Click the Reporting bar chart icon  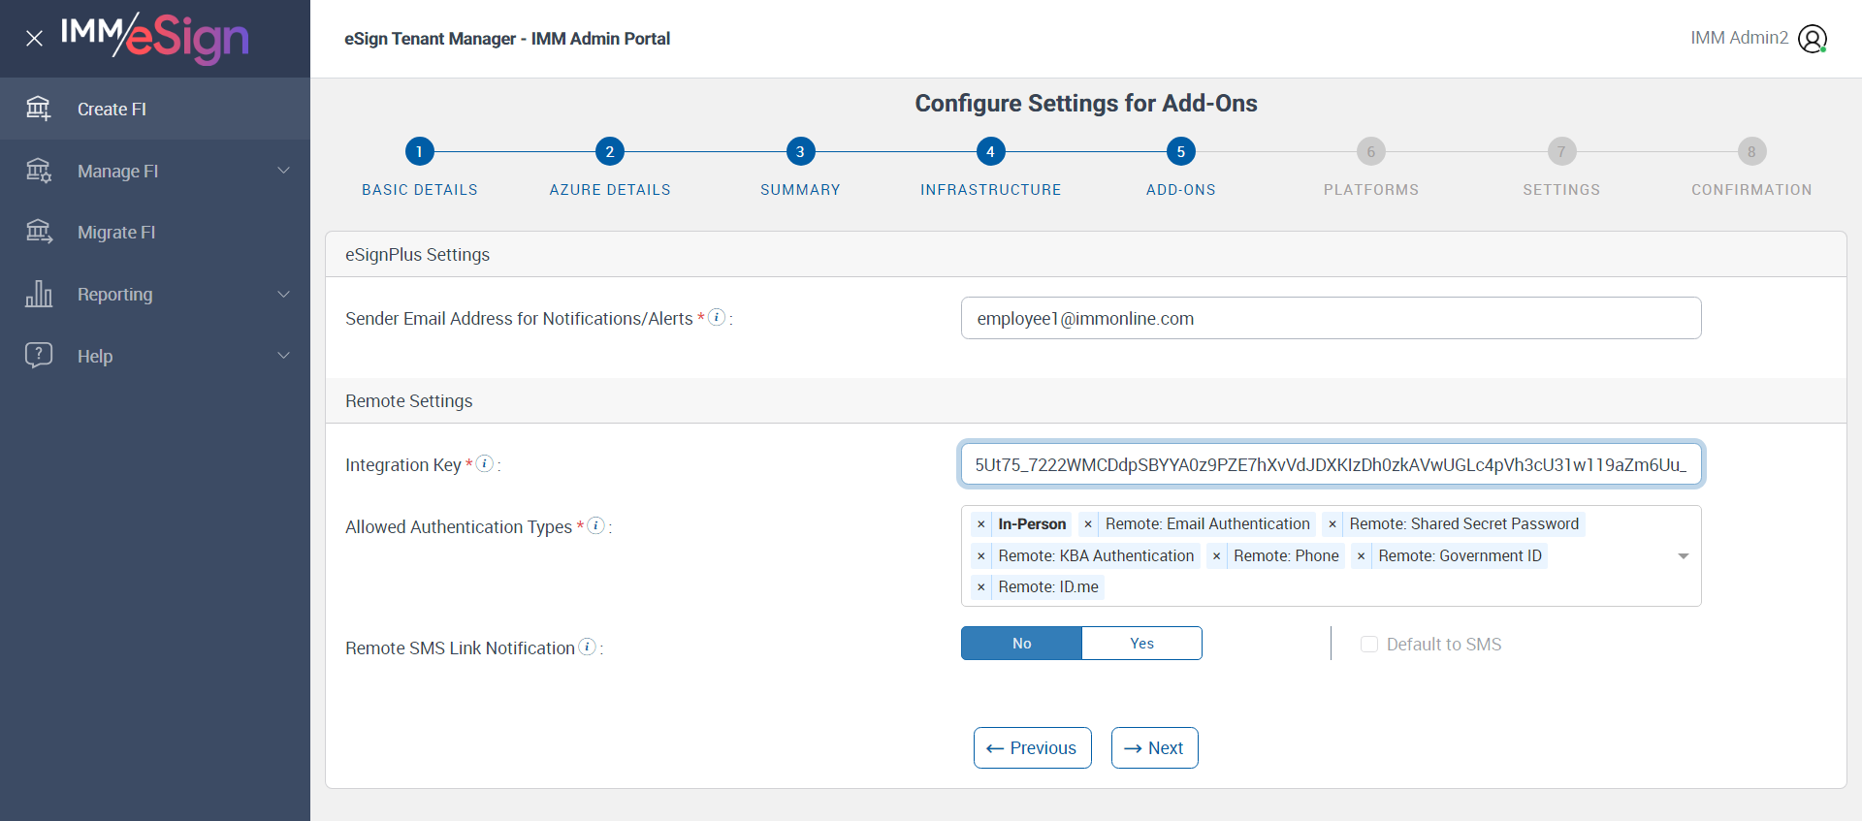click(39, 294)
